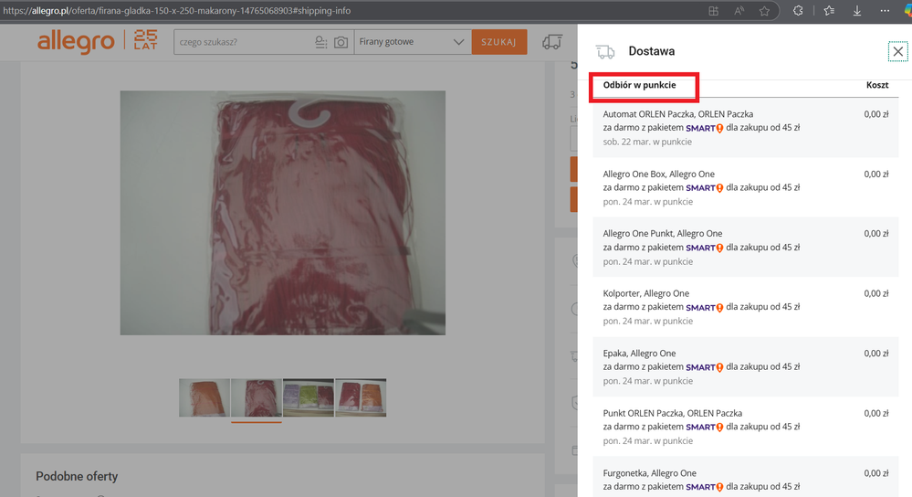Click the user search icon in search bar
Screen dimensions: 912x497
[320, 42]
